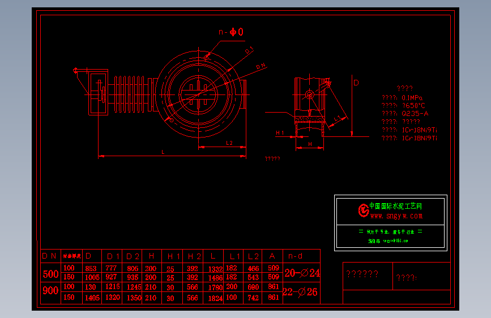Click the 22-Ø26 table cell
The width and height of the screenshot is (491, 318).
pyautogui.click(x=300, y=292)
